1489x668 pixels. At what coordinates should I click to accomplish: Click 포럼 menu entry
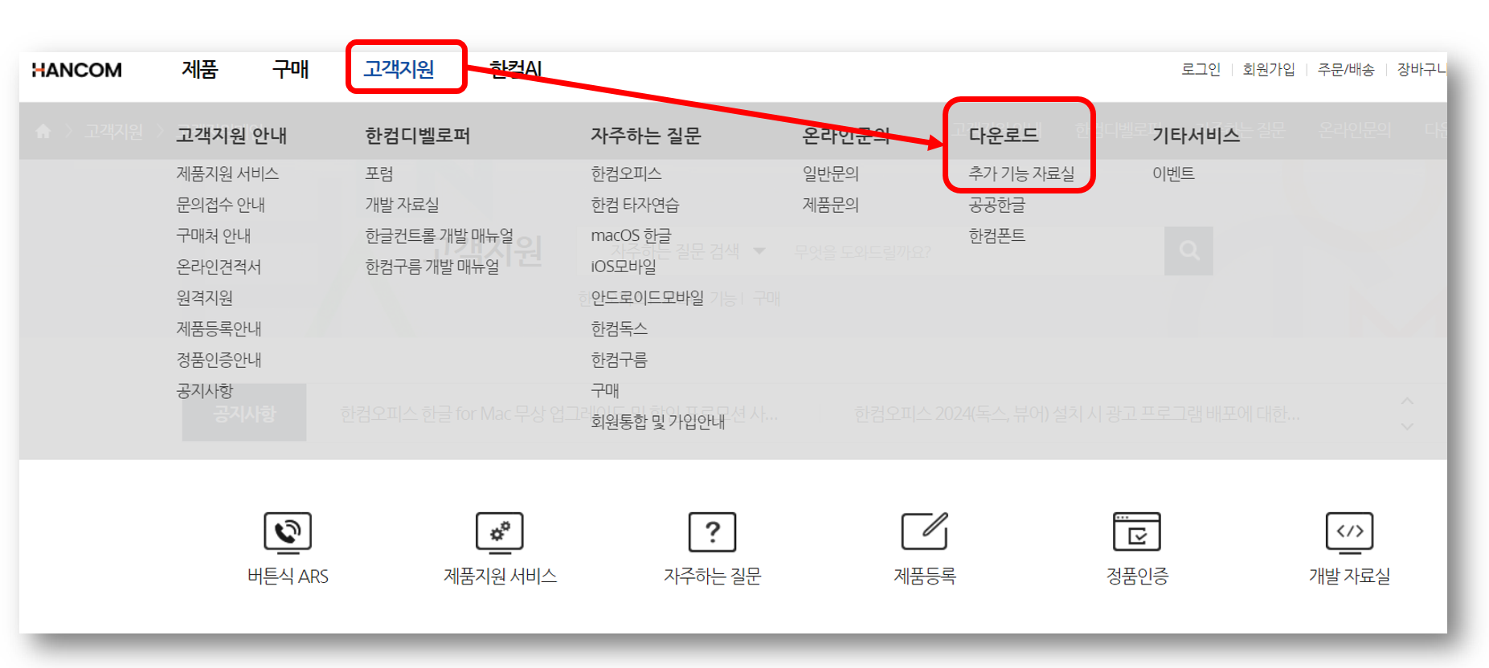pos(378,173)
